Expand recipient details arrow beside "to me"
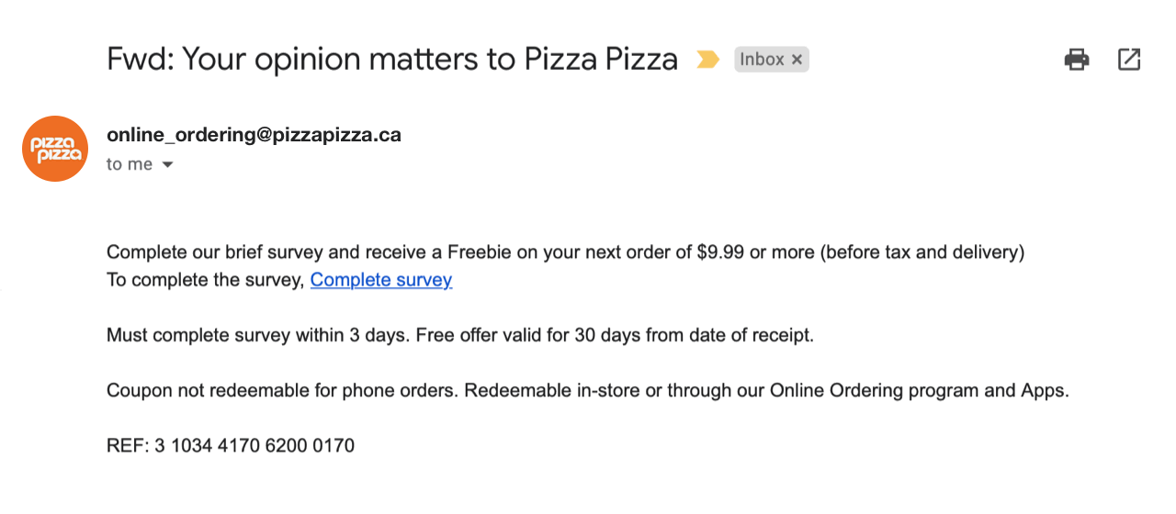Image resolution: width=1176 pixels, height=514 pixels. click(x=167, y=165)
